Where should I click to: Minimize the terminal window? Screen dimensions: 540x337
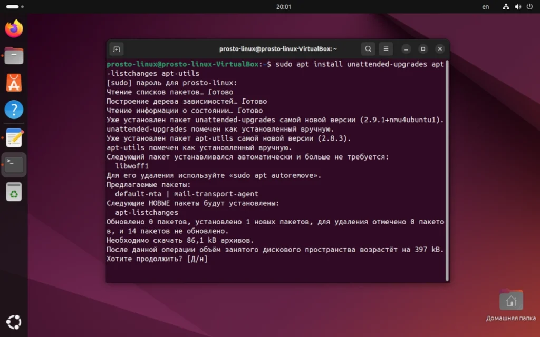tap(407, 49)
